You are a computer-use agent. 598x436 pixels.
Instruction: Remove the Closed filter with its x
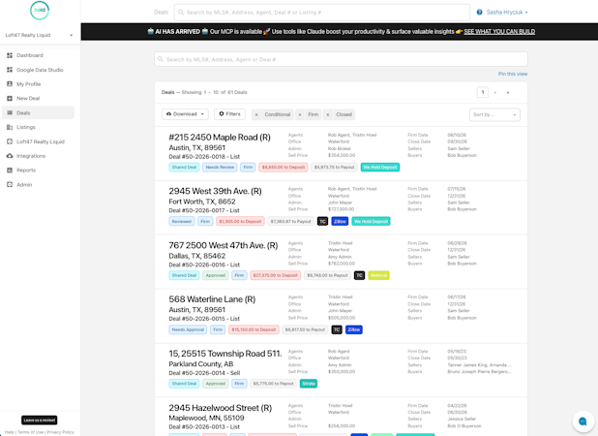[x=328, y=114]
